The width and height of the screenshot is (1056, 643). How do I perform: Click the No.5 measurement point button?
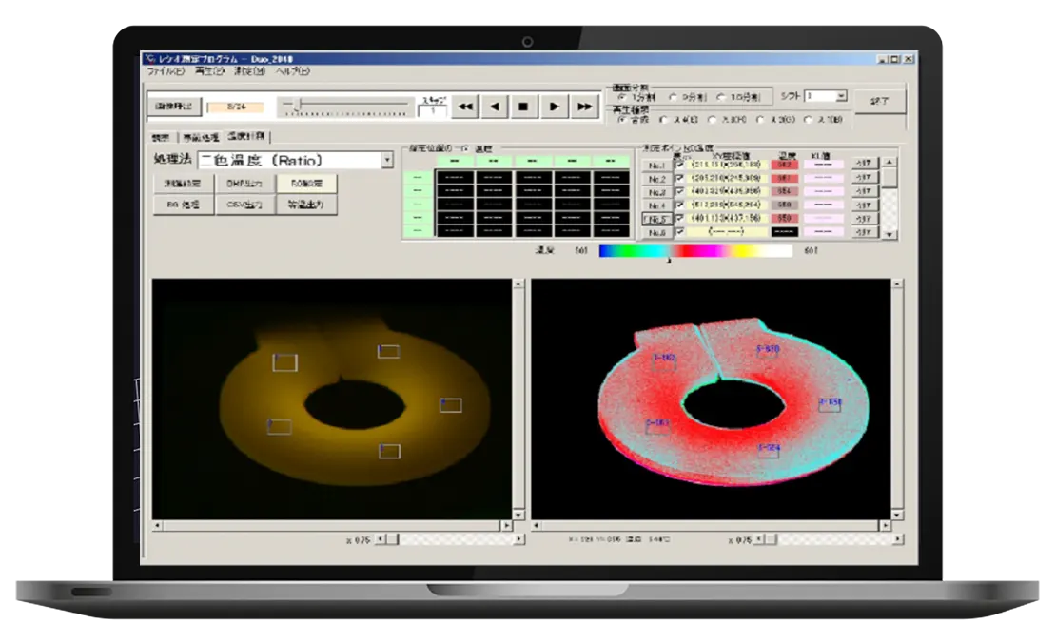point(656,220)
